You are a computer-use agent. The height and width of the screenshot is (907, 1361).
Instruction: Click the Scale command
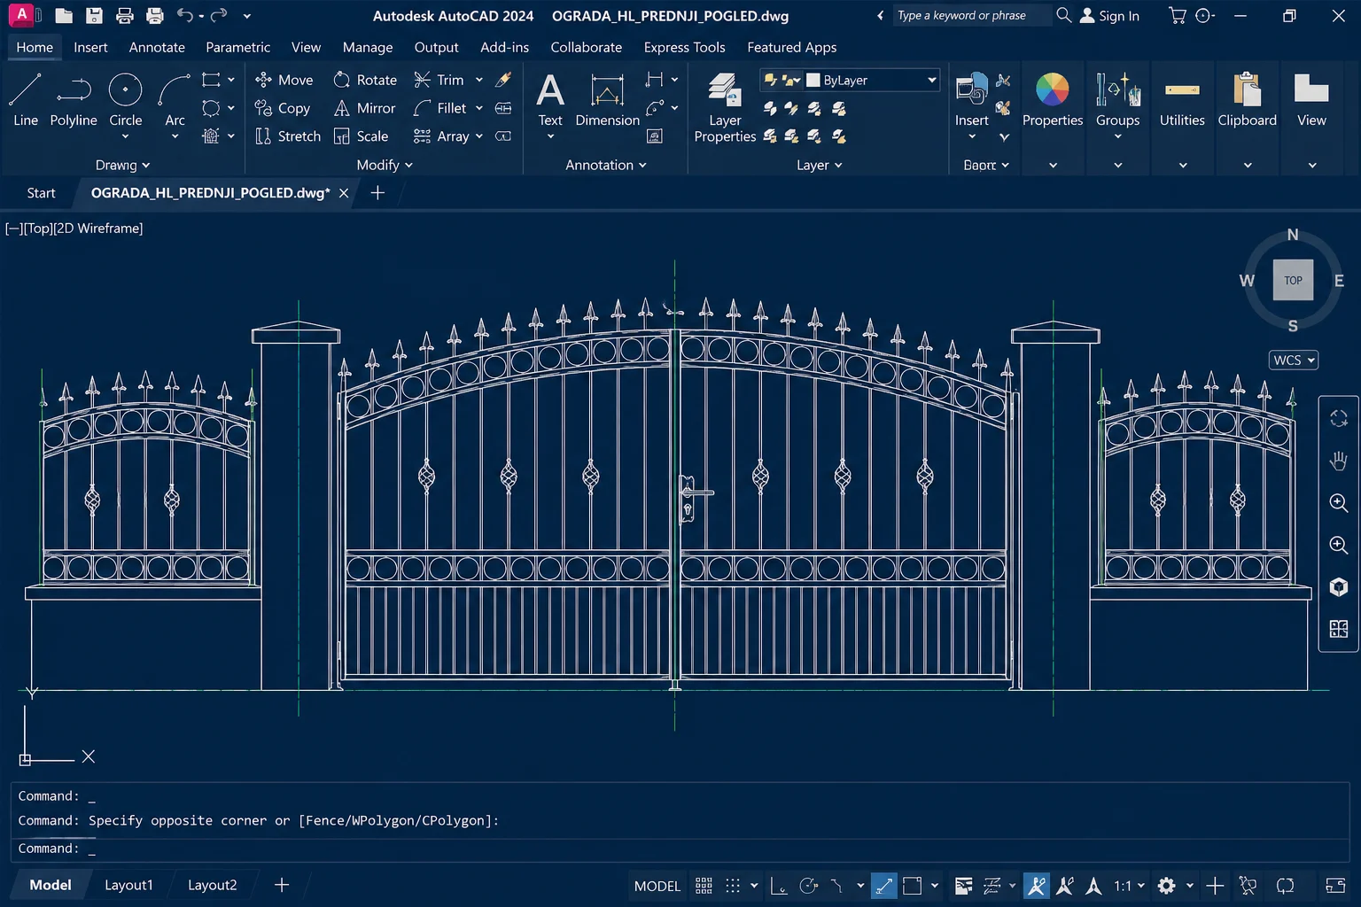(x=362, y=136)
